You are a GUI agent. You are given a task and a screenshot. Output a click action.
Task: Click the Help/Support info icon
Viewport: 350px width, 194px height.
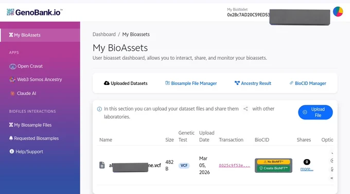click(x=12, y=151)
